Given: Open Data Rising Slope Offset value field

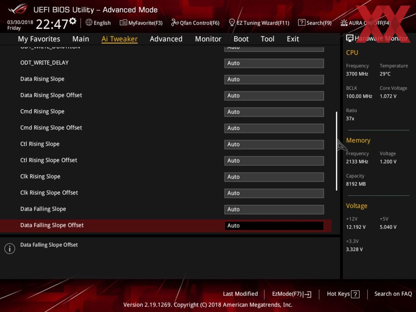Looking at the screenshot, I should tap(274, 95).
